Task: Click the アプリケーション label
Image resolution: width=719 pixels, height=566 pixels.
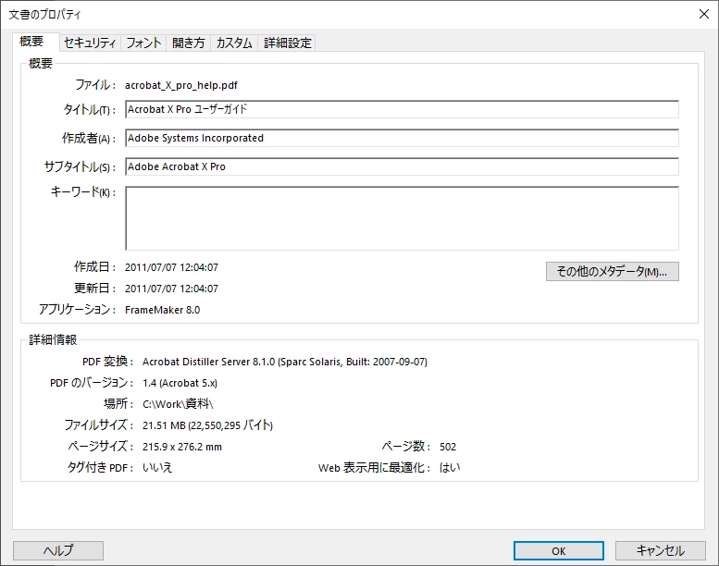Action: pos(77,309)
